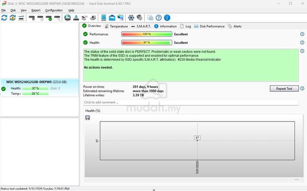Click the gray speaker sound icon
The height and width of the screenshot is (191, 307).
(140, 18)
